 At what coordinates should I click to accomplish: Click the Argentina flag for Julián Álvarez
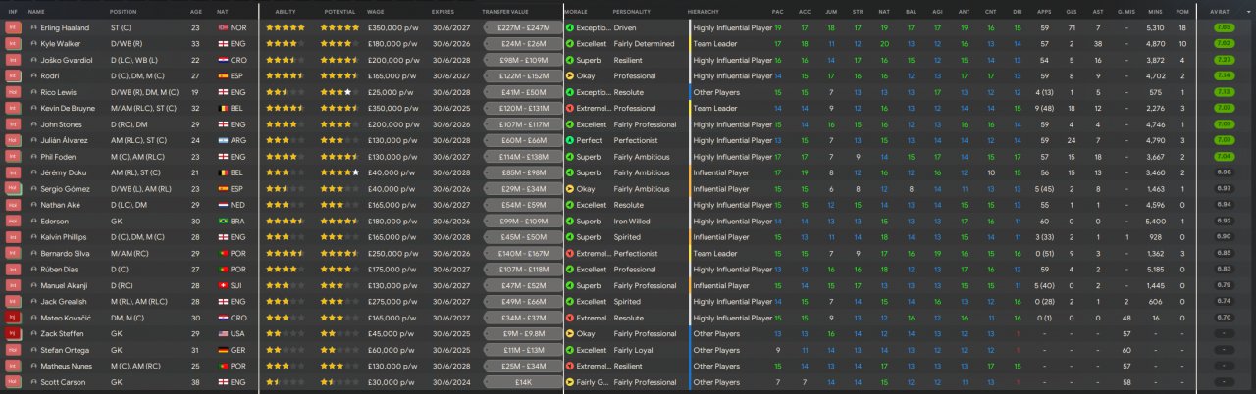221,140
